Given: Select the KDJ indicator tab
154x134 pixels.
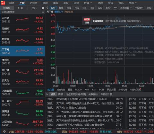Looking at the screenshot, I should click(87, 90).
